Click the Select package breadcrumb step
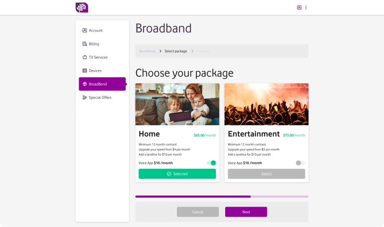The width and height of the screenshot is (384, 227). click(x=175, y=51)
